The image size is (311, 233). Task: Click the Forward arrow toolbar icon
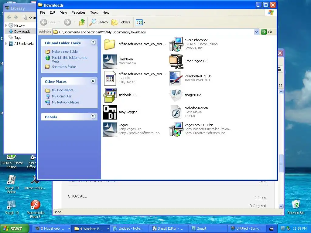tap(67, 22)
